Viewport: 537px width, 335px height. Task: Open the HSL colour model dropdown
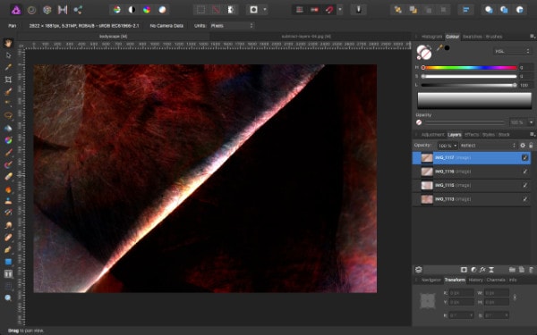512,51
